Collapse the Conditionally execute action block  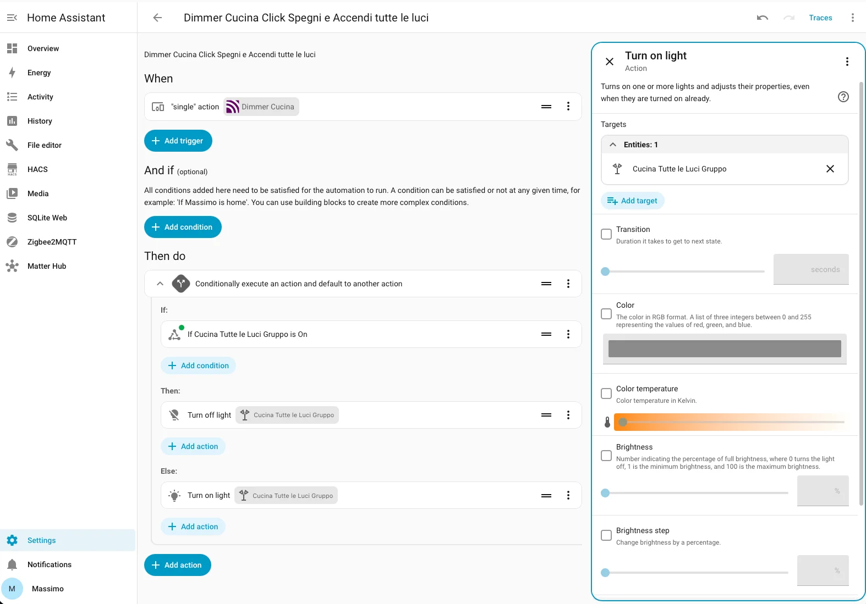click(160, 284)
